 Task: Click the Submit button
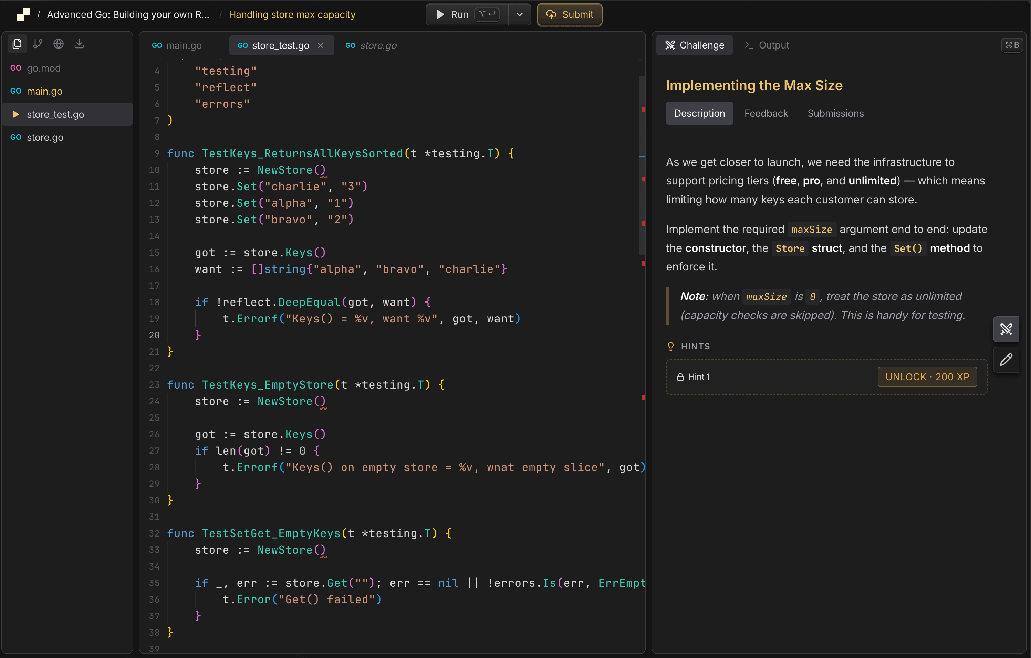(x=570, y=14)
